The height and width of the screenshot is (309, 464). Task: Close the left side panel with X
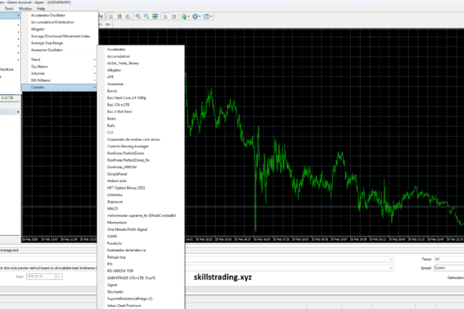(x=18, y=112)
